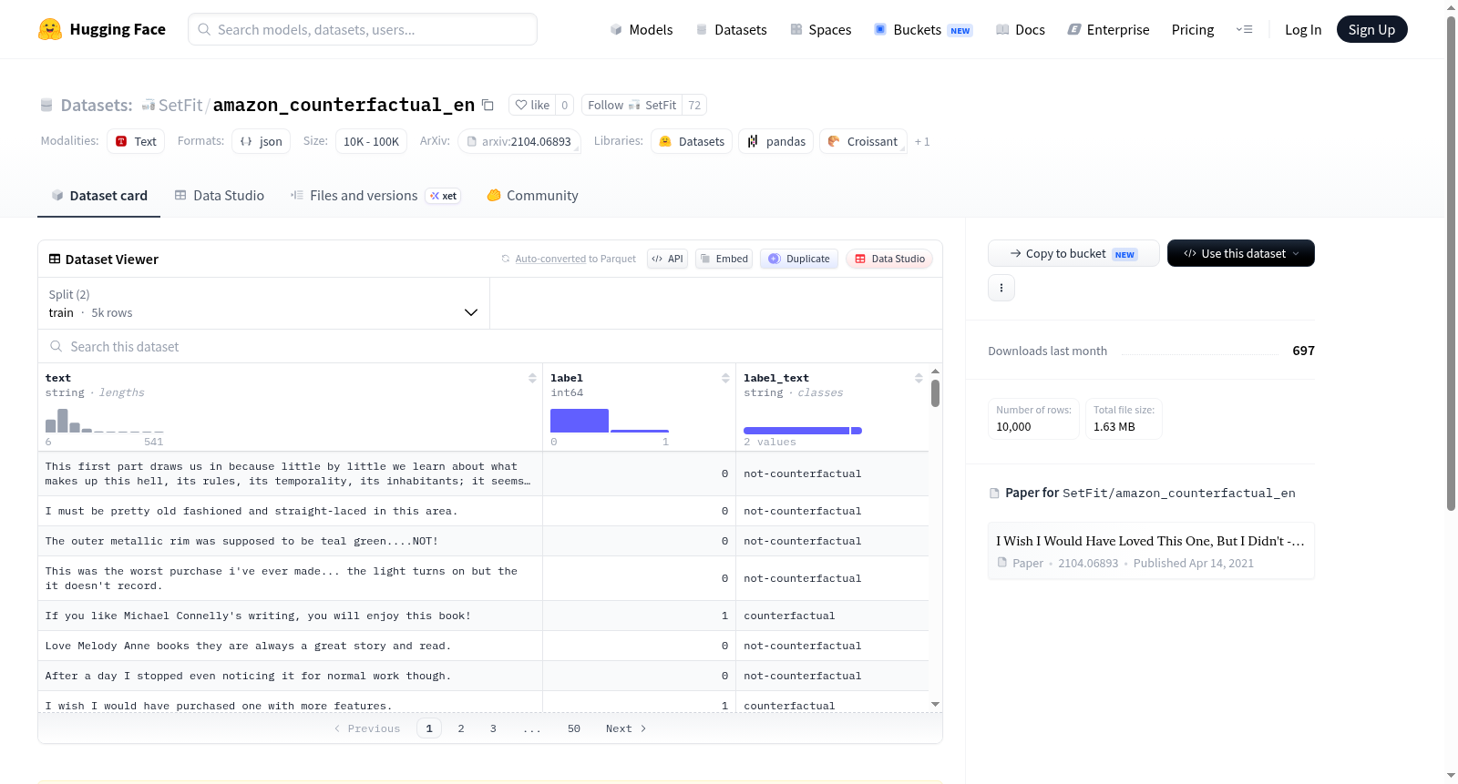This screenshot has width=1458, height=784.
Task: Click the pandas library tag
Action: [x=775, y=141]
